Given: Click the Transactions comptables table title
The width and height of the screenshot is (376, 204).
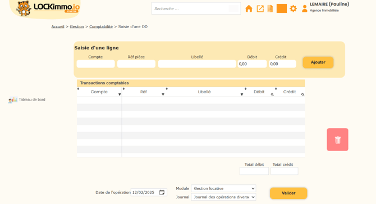Looking at the screenshot, I should (x=104, y=83).
